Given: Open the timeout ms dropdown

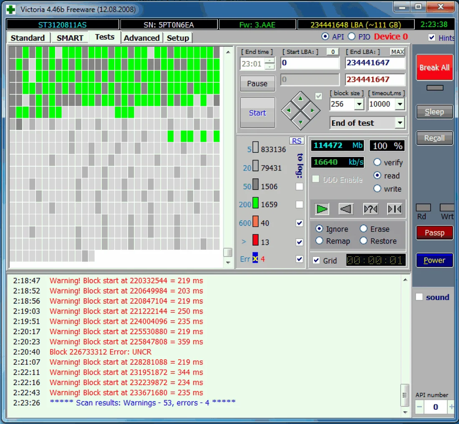Looking at the screenshot, I should click(400, 104).
